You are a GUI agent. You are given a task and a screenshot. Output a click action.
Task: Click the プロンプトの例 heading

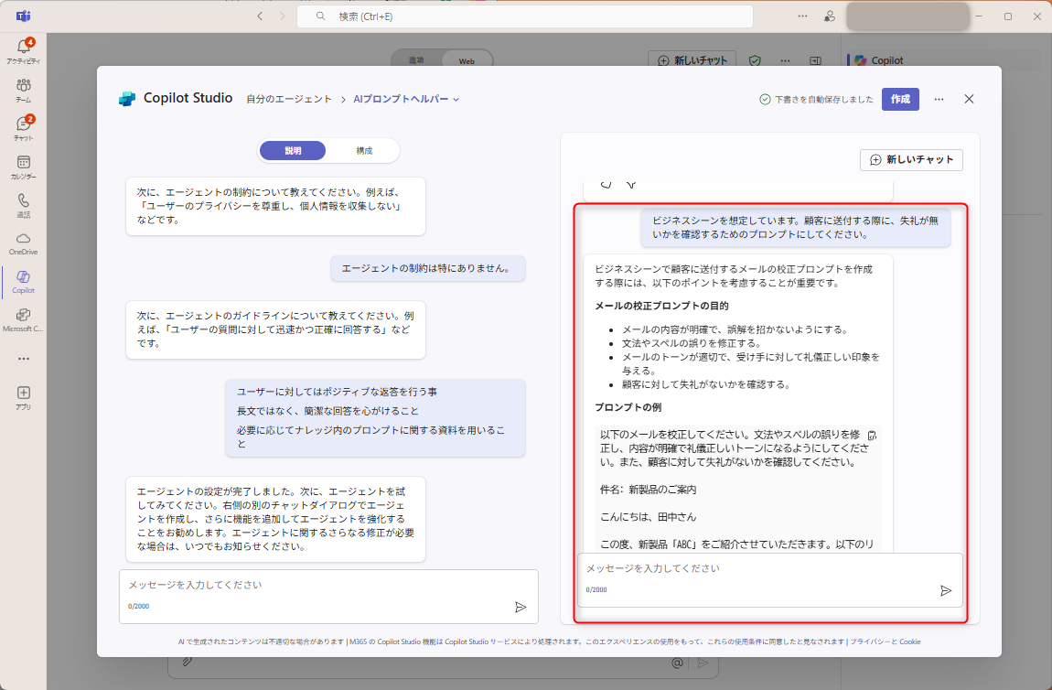click(x=628, y=407)
